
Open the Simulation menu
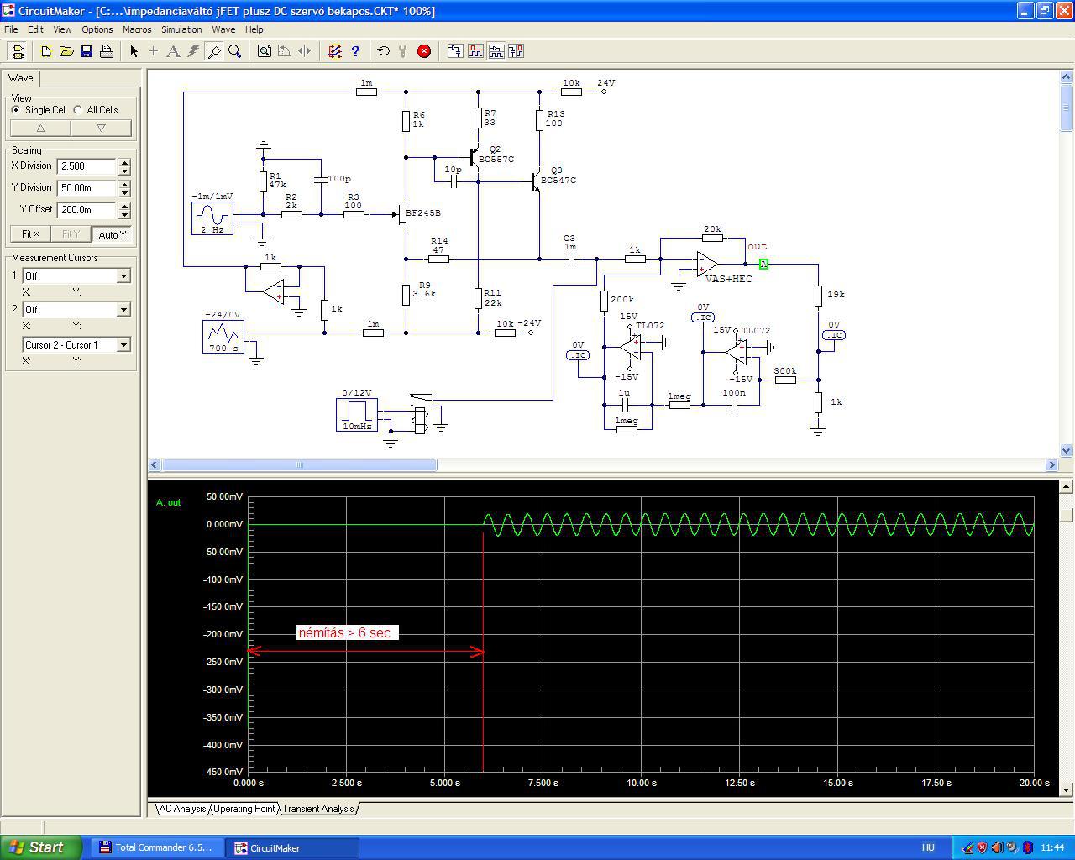(181, 29)
